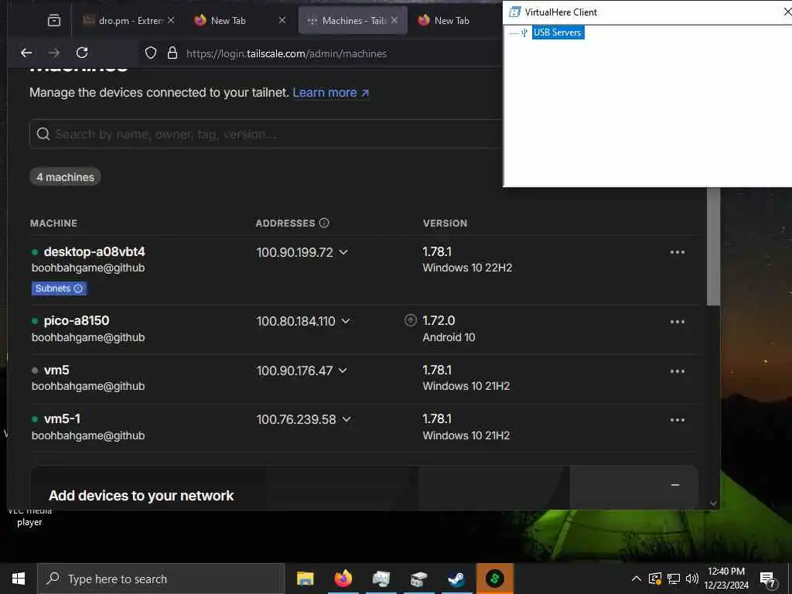Viewport: 792px width, 594px height.
Task: Click VirtualHere Client title bar icon
Action: tap(514, 12)
